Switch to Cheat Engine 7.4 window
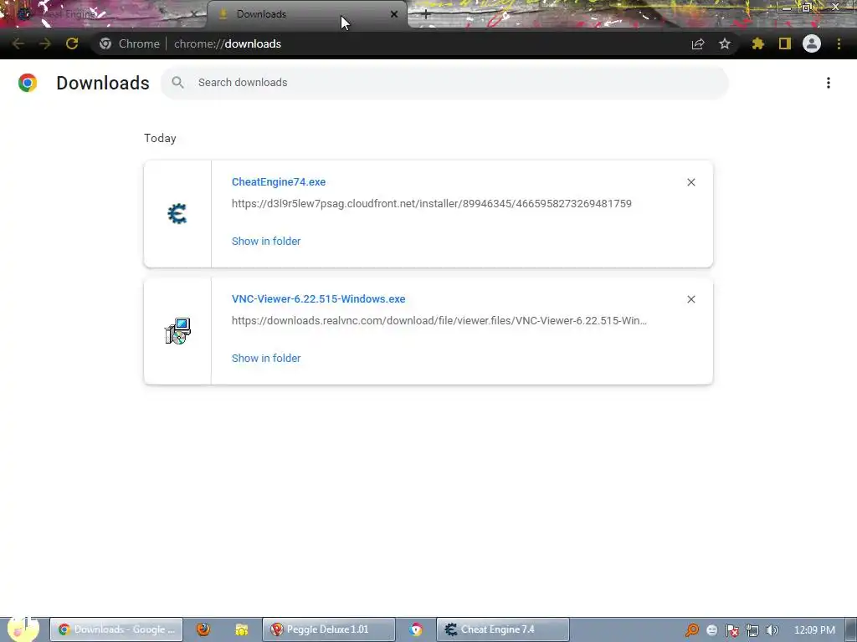 click(503, 629)
